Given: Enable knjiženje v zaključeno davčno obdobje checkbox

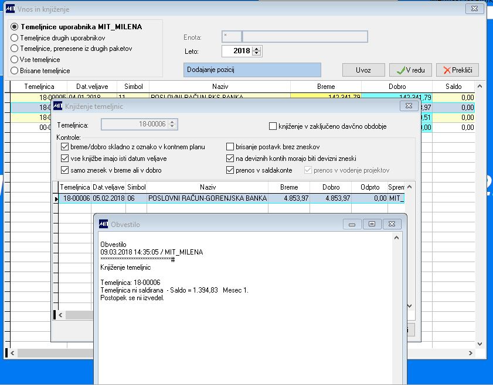Looking at the screenshot, I should coord(273,126).
